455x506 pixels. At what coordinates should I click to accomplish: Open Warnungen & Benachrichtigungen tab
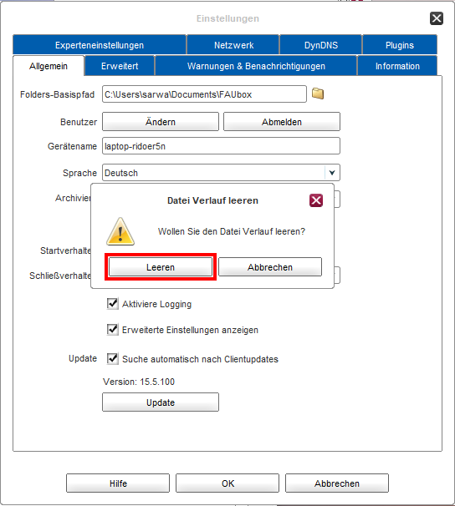pos(256,66)
